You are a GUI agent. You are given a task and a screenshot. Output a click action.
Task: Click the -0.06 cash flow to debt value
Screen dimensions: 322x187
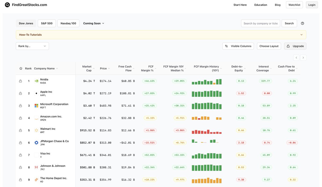292,143
